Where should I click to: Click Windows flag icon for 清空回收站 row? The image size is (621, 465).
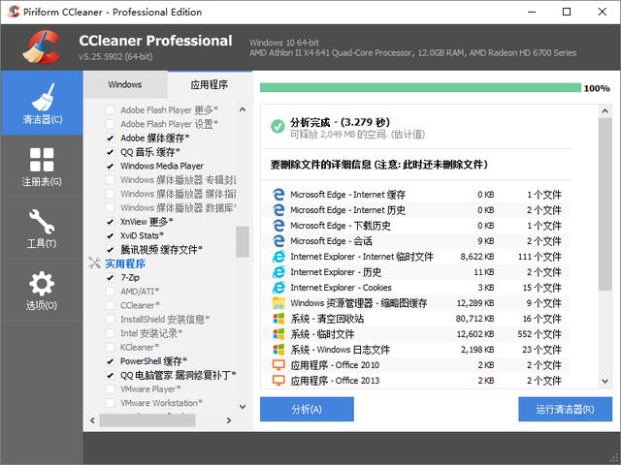[x=278, y=319]
